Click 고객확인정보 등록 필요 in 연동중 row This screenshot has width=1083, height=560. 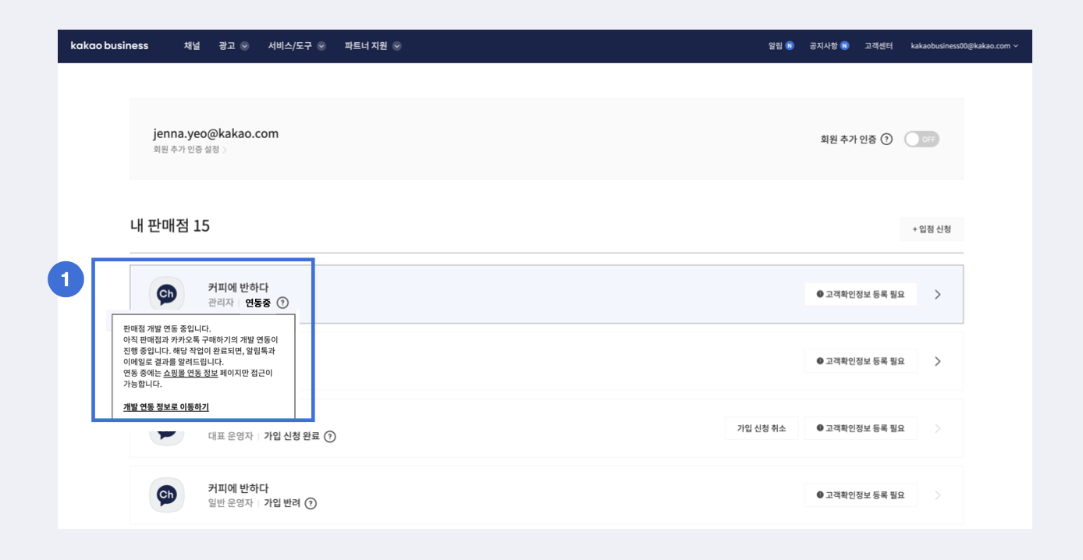click(x=861, y=294)
